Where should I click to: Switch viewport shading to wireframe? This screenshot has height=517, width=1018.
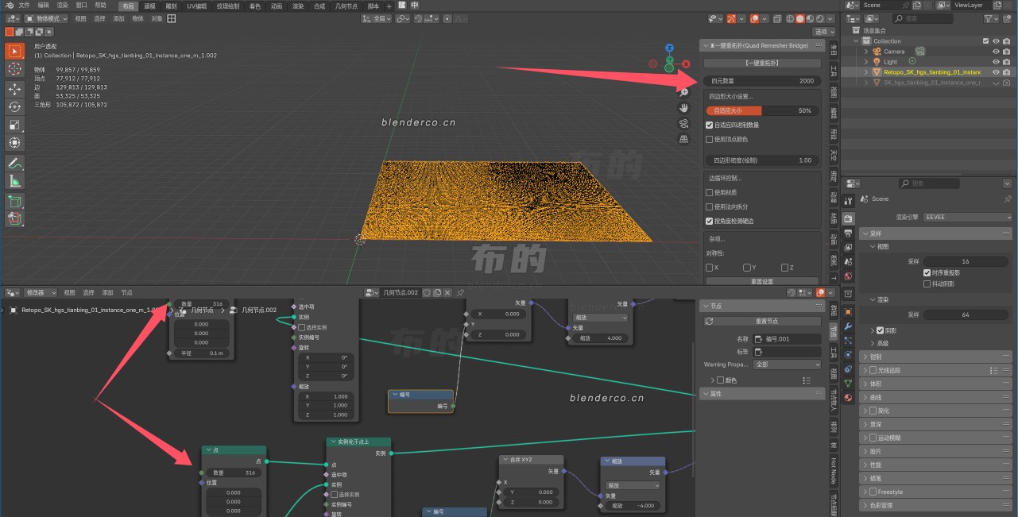pyautogui.click(x=790, y=18)
